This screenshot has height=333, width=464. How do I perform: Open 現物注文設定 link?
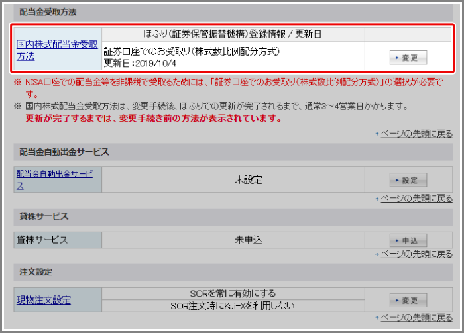[44, 300]
